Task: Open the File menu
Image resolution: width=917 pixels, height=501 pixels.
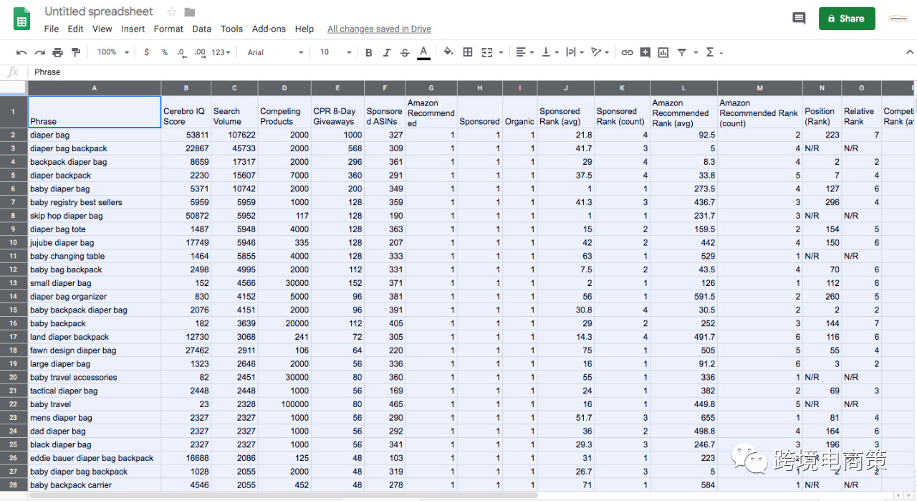Action: pyautogui.click(x=52, y=29)
